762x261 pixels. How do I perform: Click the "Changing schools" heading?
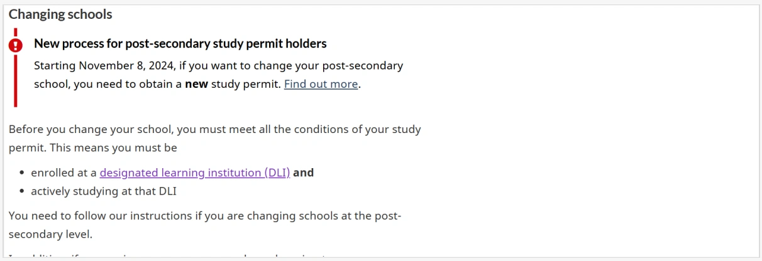point(60,14)
